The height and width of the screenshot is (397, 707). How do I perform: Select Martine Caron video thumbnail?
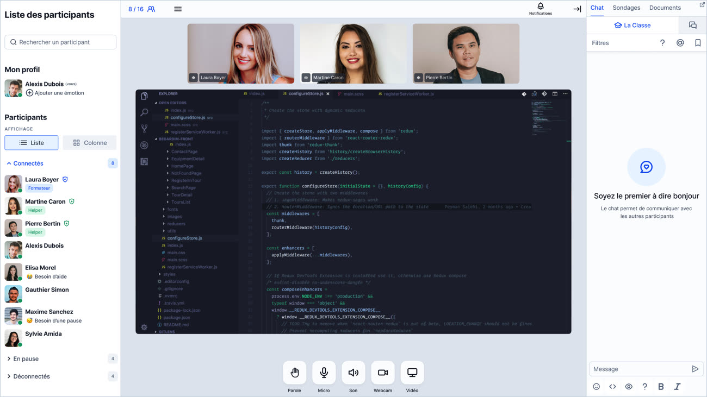(353, 53)
